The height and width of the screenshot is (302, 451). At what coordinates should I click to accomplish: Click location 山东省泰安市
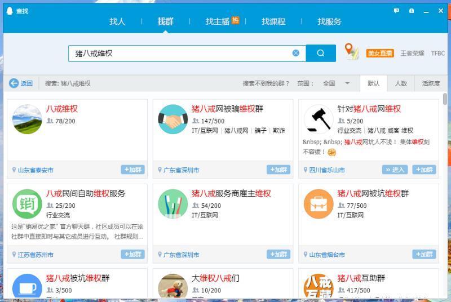[36, 170]
